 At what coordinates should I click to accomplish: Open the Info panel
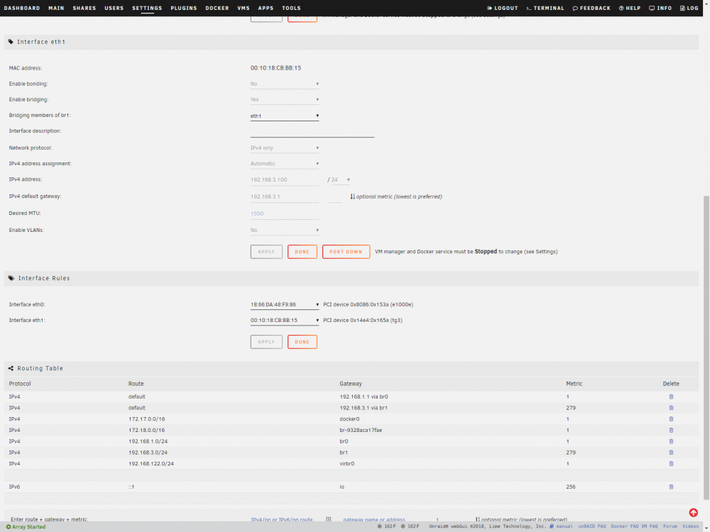point(660,8)
